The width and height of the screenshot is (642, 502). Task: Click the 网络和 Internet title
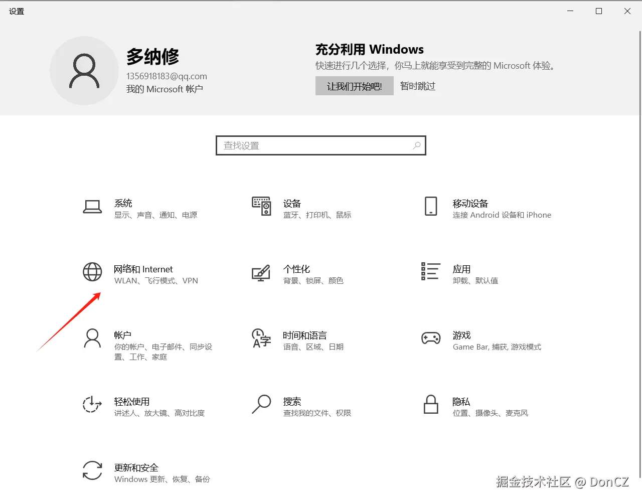[x=143, y=269]
